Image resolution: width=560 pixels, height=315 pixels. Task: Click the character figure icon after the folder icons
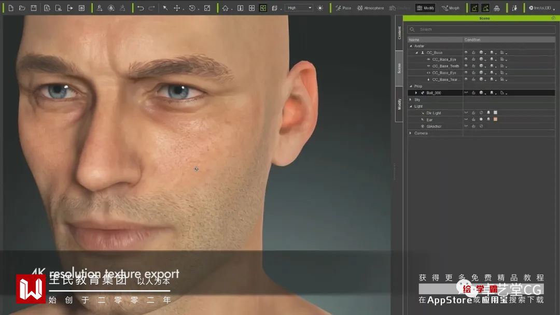coord(100,8)
